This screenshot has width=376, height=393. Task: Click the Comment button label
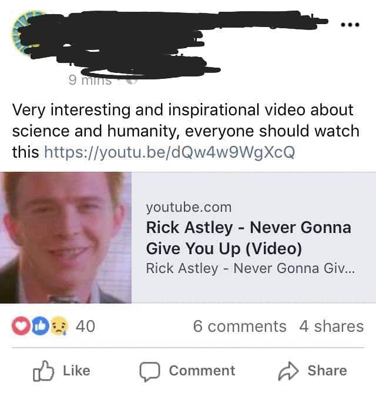202,371
